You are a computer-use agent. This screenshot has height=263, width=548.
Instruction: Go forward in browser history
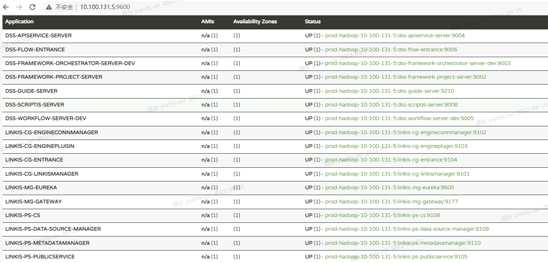[x=19, y=7]
